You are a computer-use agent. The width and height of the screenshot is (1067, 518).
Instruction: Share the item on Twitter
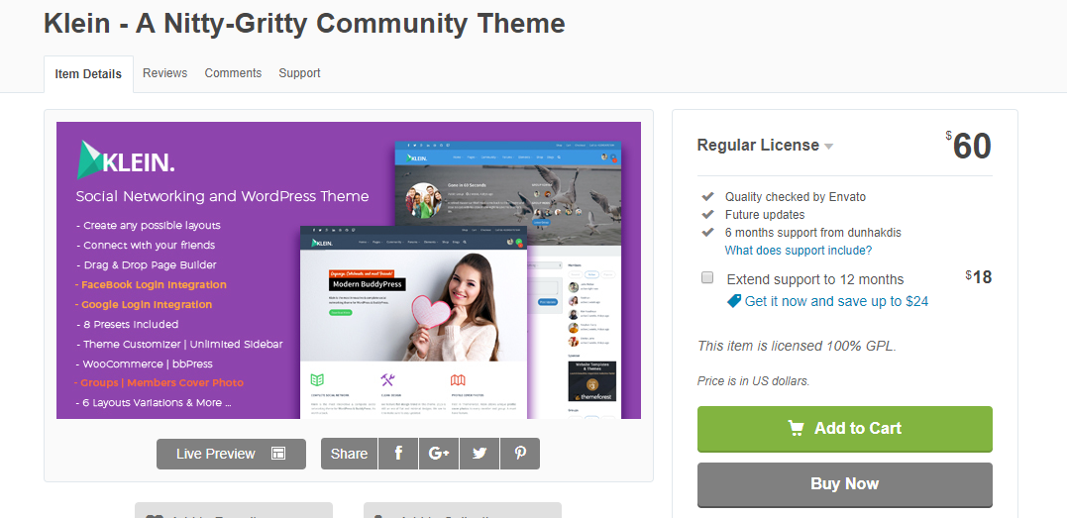(480, 454)
